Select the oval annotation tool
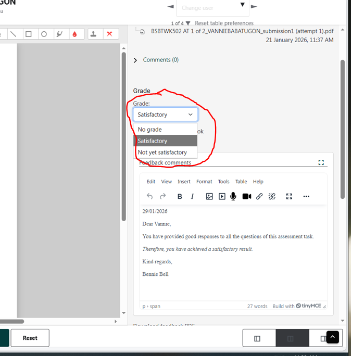This screenshot has width=351, height=356. tap(44, 34)
